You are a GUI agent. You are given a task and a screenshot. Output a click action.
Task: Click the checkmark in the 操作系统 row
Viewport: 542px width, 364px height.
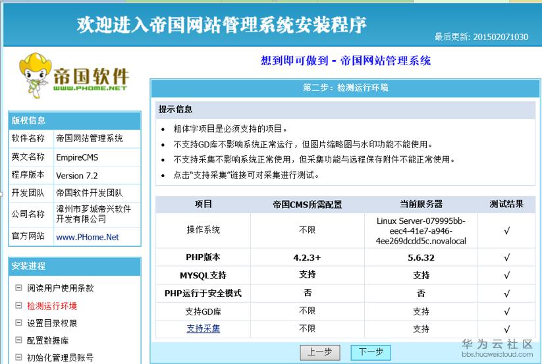click(506, 230)
